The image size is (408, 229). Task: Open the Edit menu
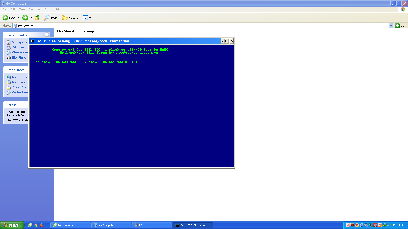point(13,9)
